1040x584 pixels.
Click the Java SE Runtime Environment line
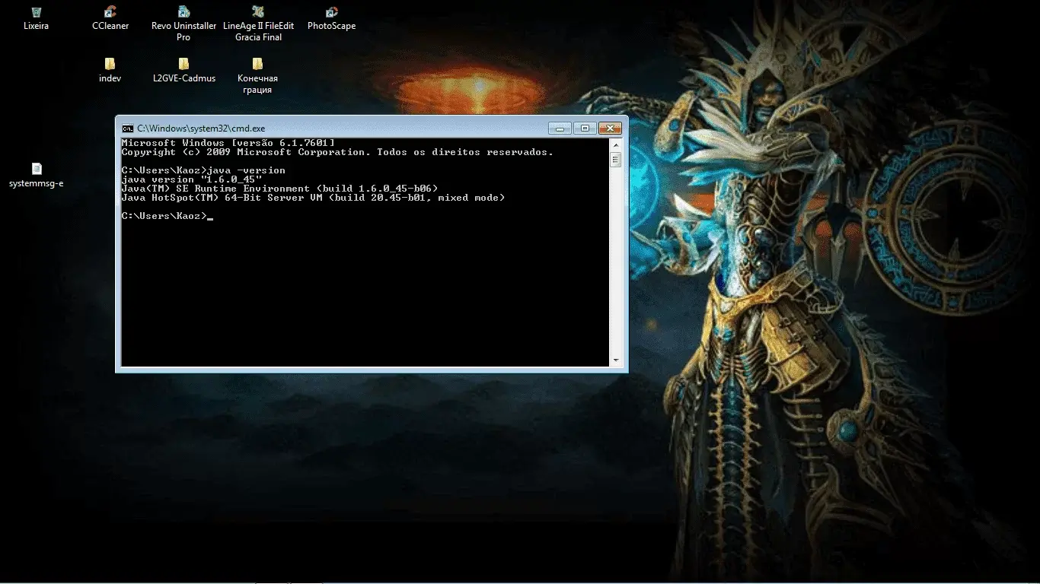pos(279,189)
